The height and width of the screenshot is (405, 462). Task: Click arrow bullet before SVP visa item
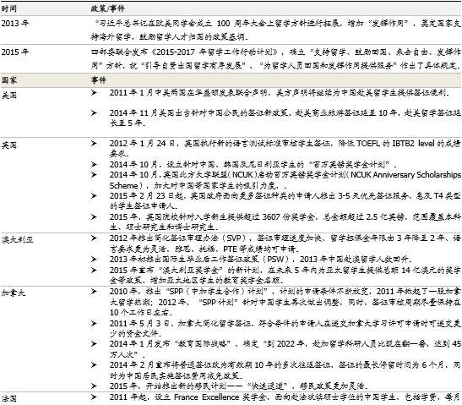[x=94, y=238]
